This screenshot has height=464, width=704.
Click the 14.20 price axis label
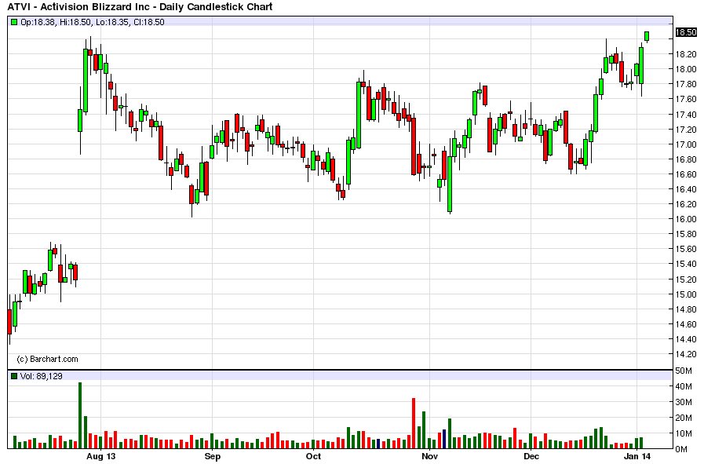(686, 354)
